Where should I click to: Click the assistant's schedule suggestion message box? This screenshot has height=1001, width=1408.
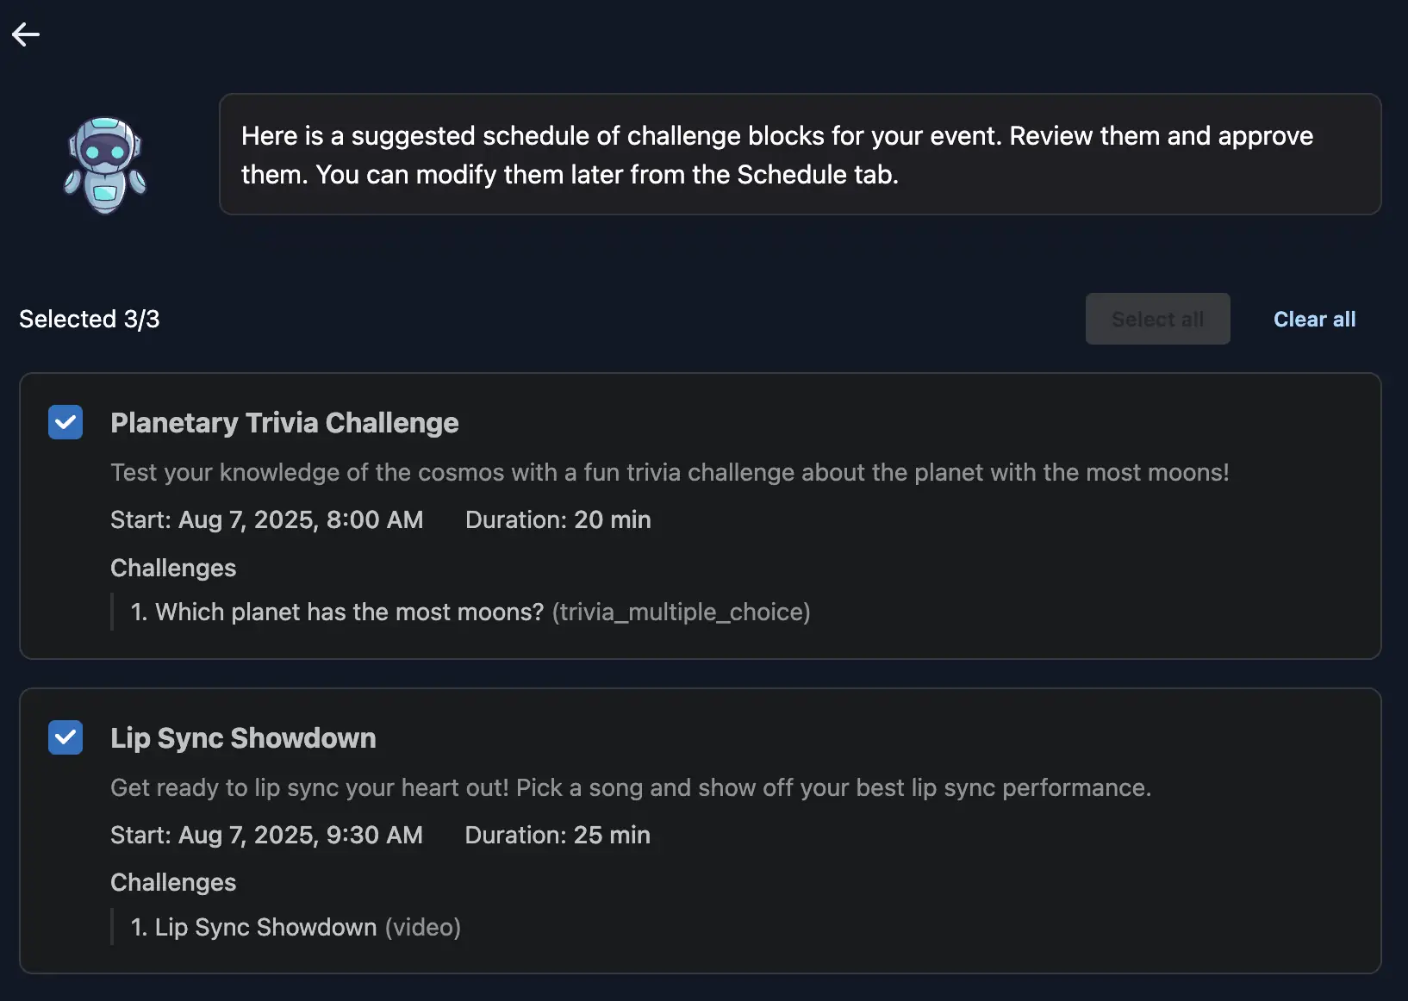click(x=800, y=155)
